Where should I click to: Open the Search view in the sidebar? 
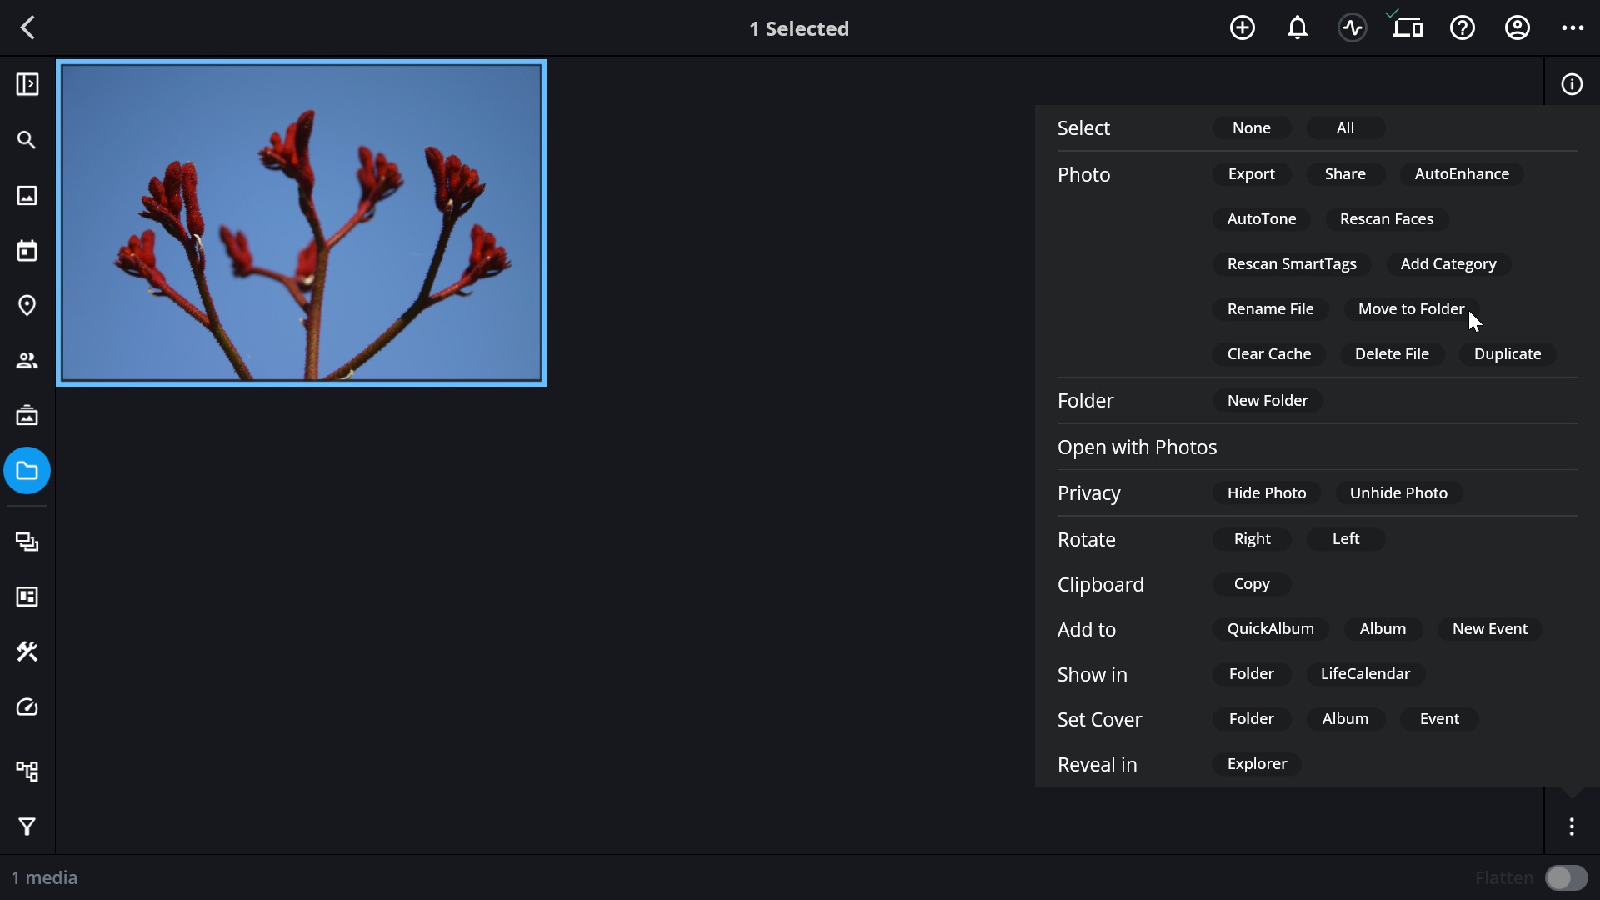[27, 140]
